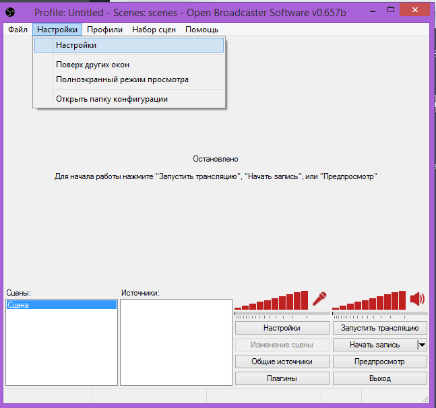Click Открыть папку конфигурации menu entry
Screen dimensions: 436x408
112,99
